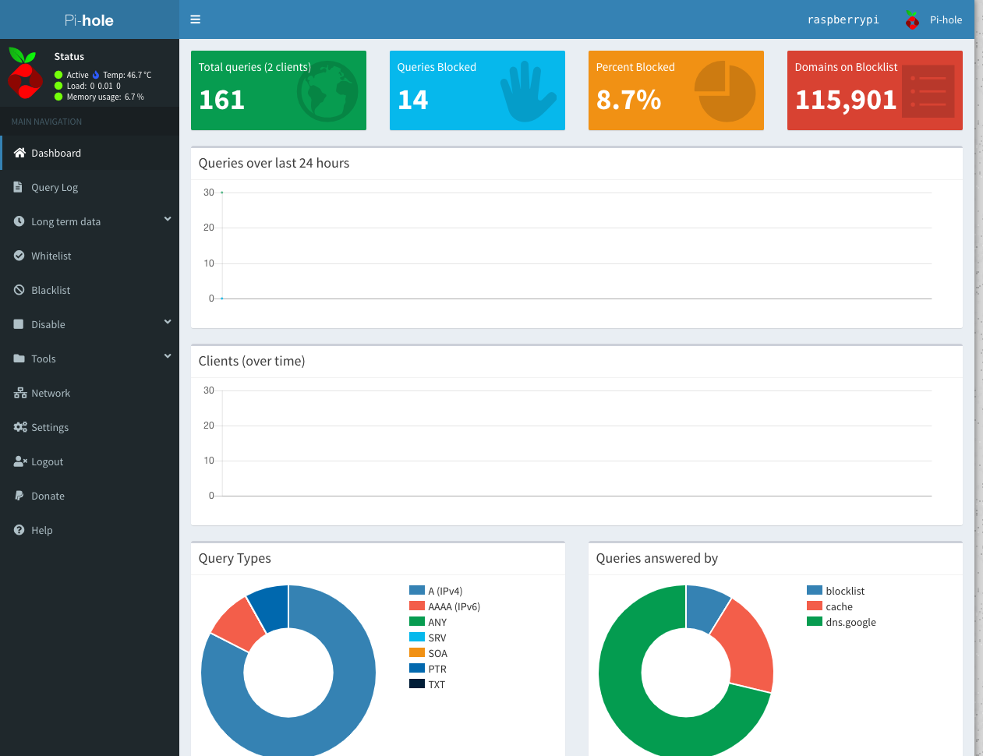The image size is (983, 756).
Task: Select Logout in the sidebar
Action: pyautogui.click(x=47, y=461)
